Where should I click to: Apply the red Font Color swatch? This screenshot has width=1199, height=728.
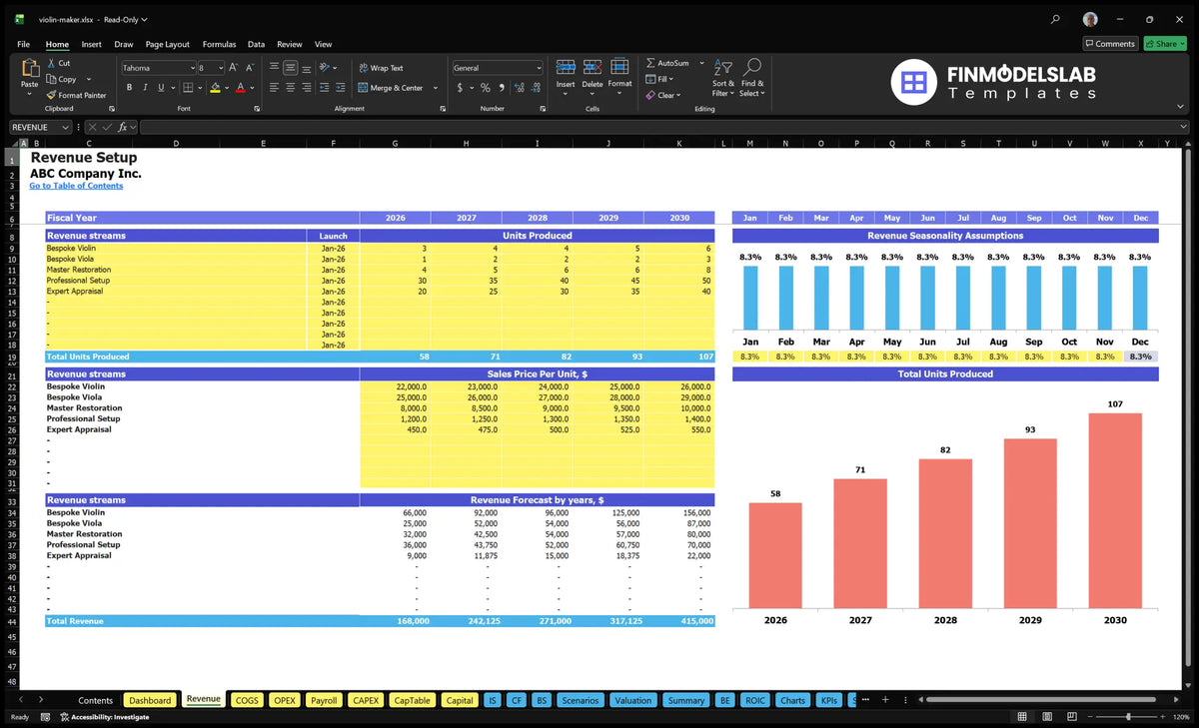click(x=240, y=88)
